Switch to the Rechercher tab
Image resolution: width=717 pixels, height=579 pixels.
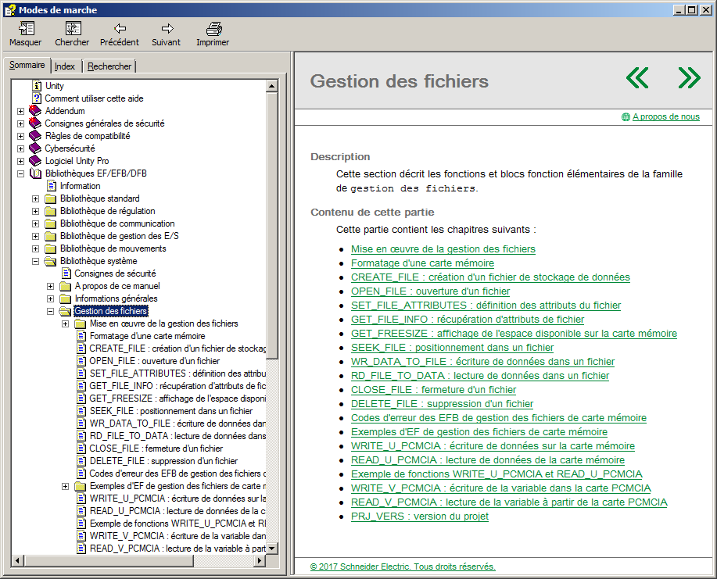109,66
